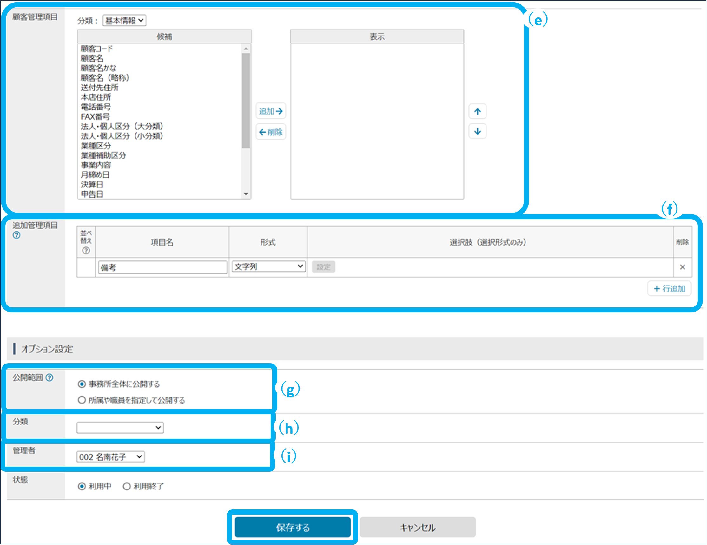Click the move-up arrow button
The height and width of the screenshot is (545, 707).
click(x=477, y=112)
